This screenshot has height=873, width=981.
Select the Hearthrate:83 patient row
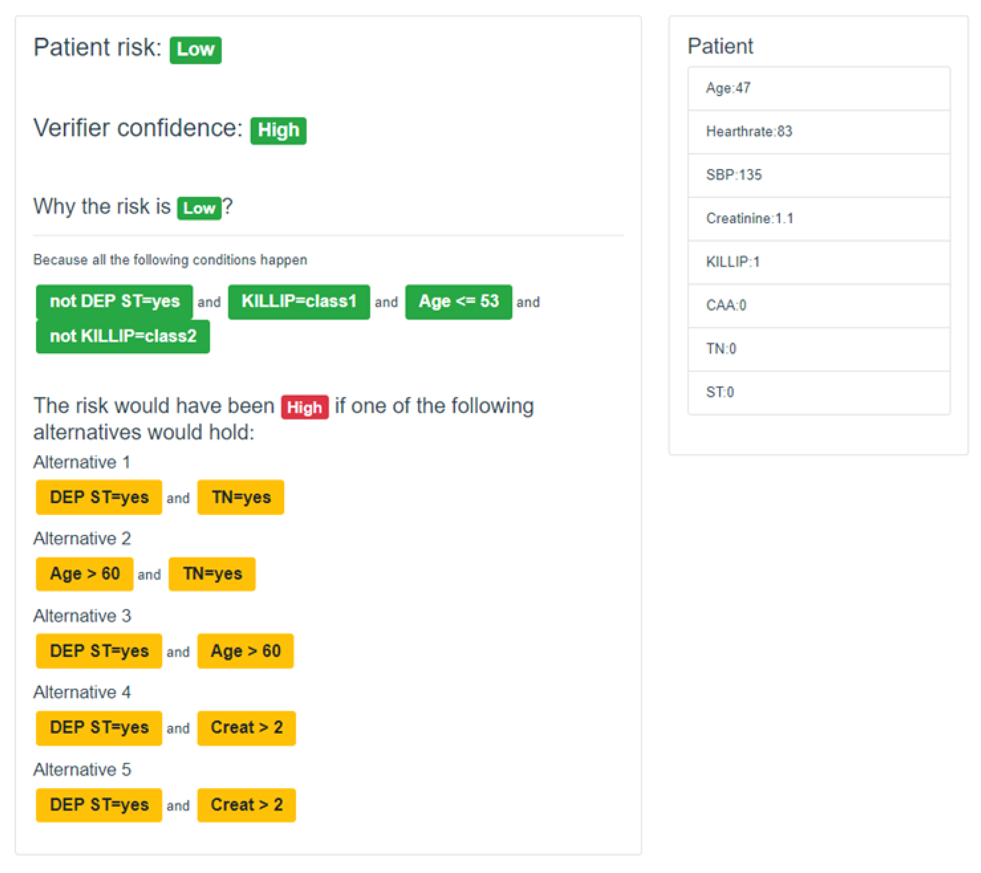[x=819, y=132]
